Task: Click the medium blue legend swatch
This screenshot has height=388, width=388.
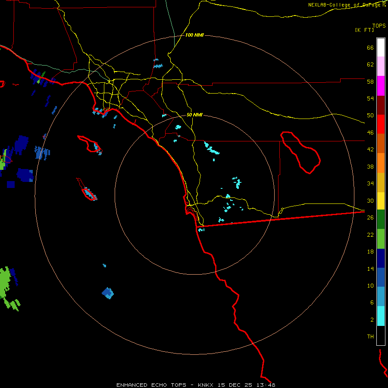Action: pos(381,277)
